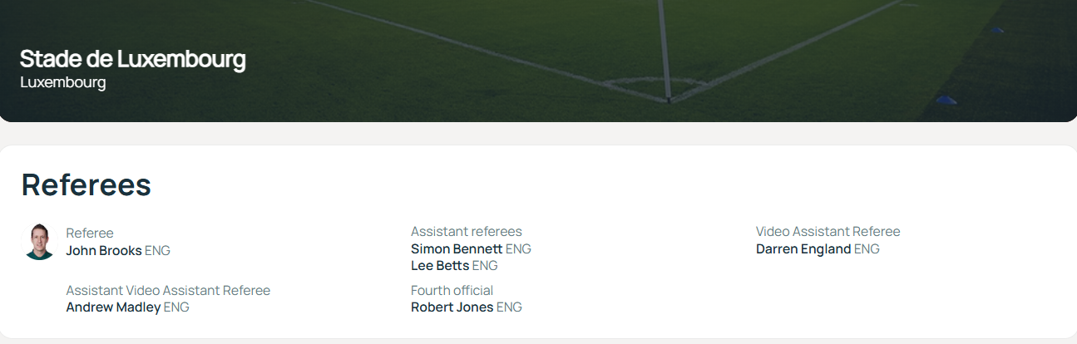Click John Brooks referee photo
Viewport: 1077px width, 344px height.
pos(39,242)
